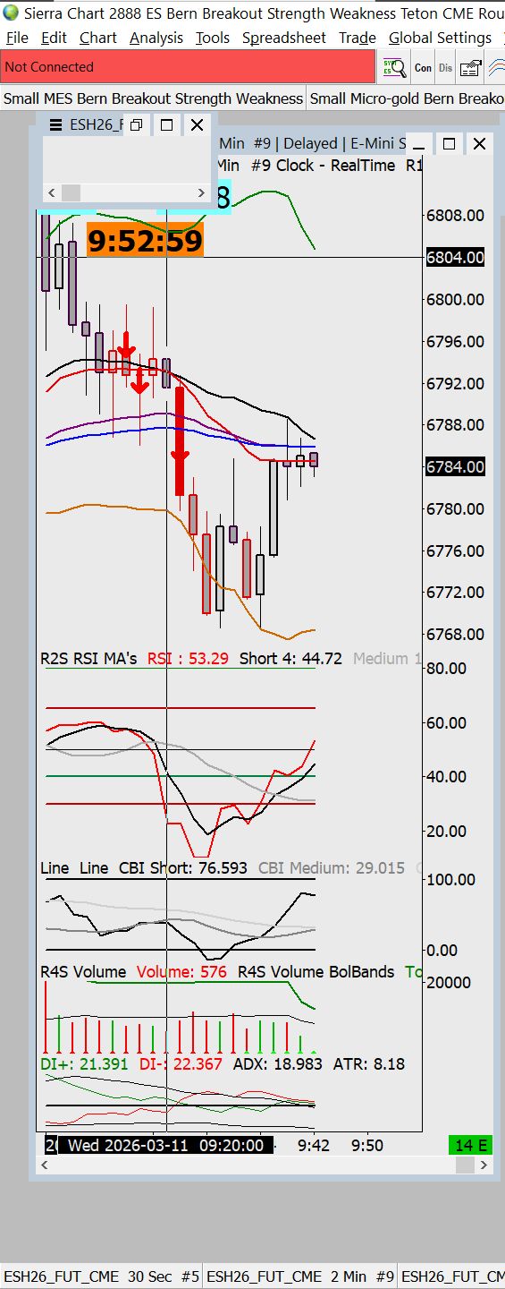Click the chart horizontal scrollbar right arrow

pyautogui.click(x=484, y=1165)
